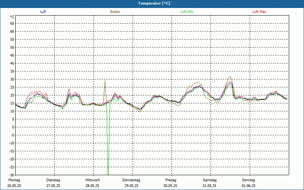
Task: Click the y-axis value 35
Action: (12, 71)
